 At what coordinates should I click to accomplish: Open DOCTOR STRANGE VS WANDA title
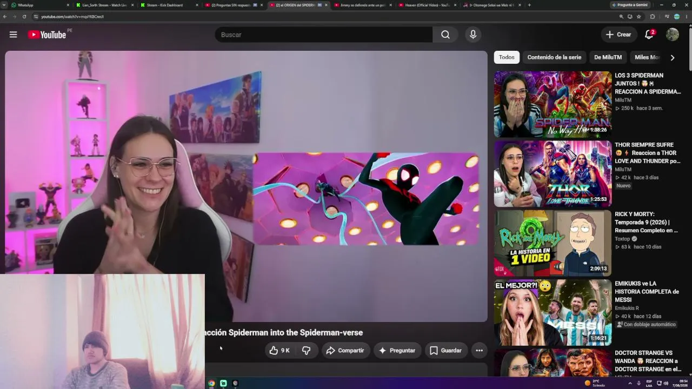(647, 361)
